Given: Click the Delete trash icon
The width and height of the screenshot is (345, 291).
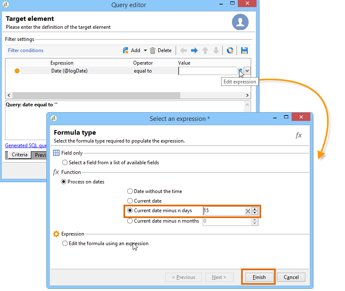Looking at the screenshot, I should (x=153, y=50).
